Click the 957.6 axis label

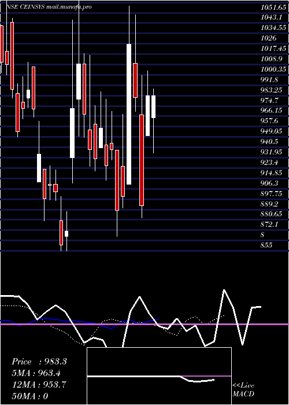(x=269, y=121)
